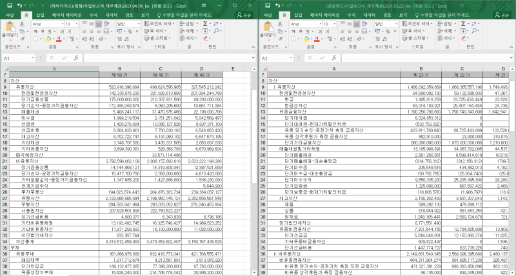516x276 pixels.
Task: Open font size dropdown in left window
Action: pyautogui.click(x=76, y=24)
